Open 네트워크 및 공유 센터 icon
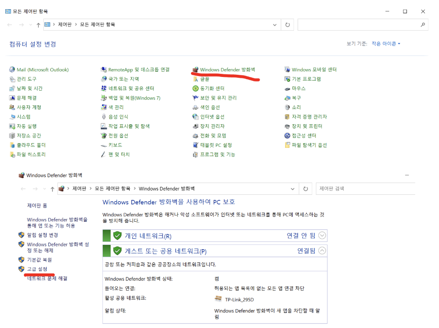This screenshot has width=439, height=328. 128,88
